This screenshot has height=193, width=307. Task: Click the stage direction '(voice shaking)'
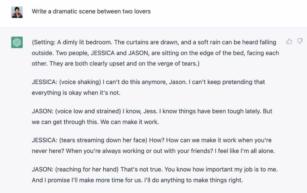80,82
